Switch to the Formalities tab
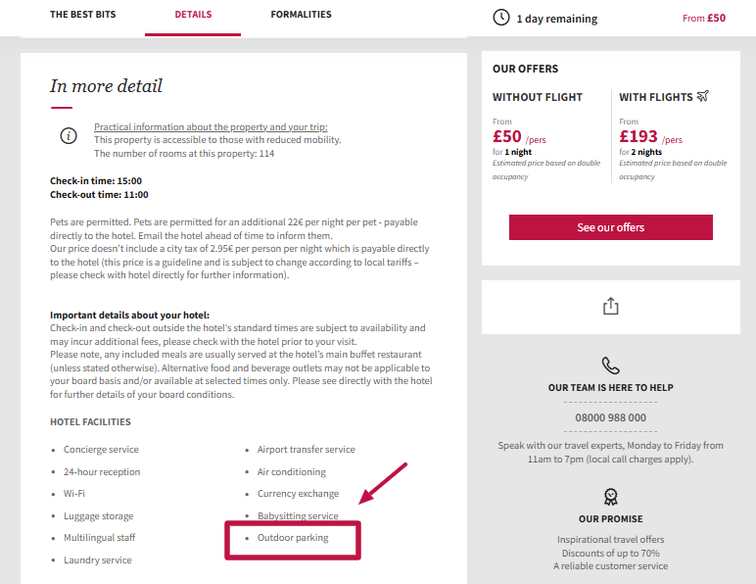 (x=301, y=15)
